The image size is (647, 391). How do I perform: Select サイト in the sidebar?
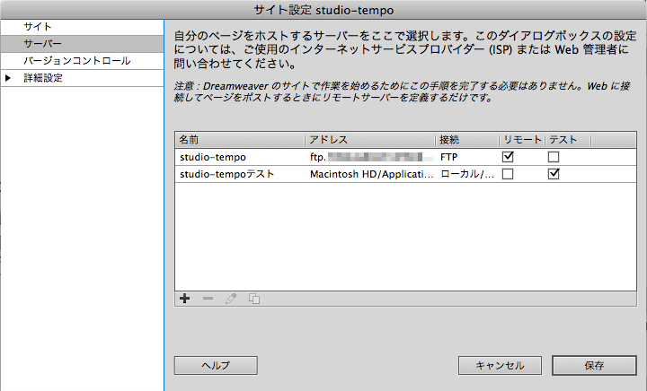(82, 27)
